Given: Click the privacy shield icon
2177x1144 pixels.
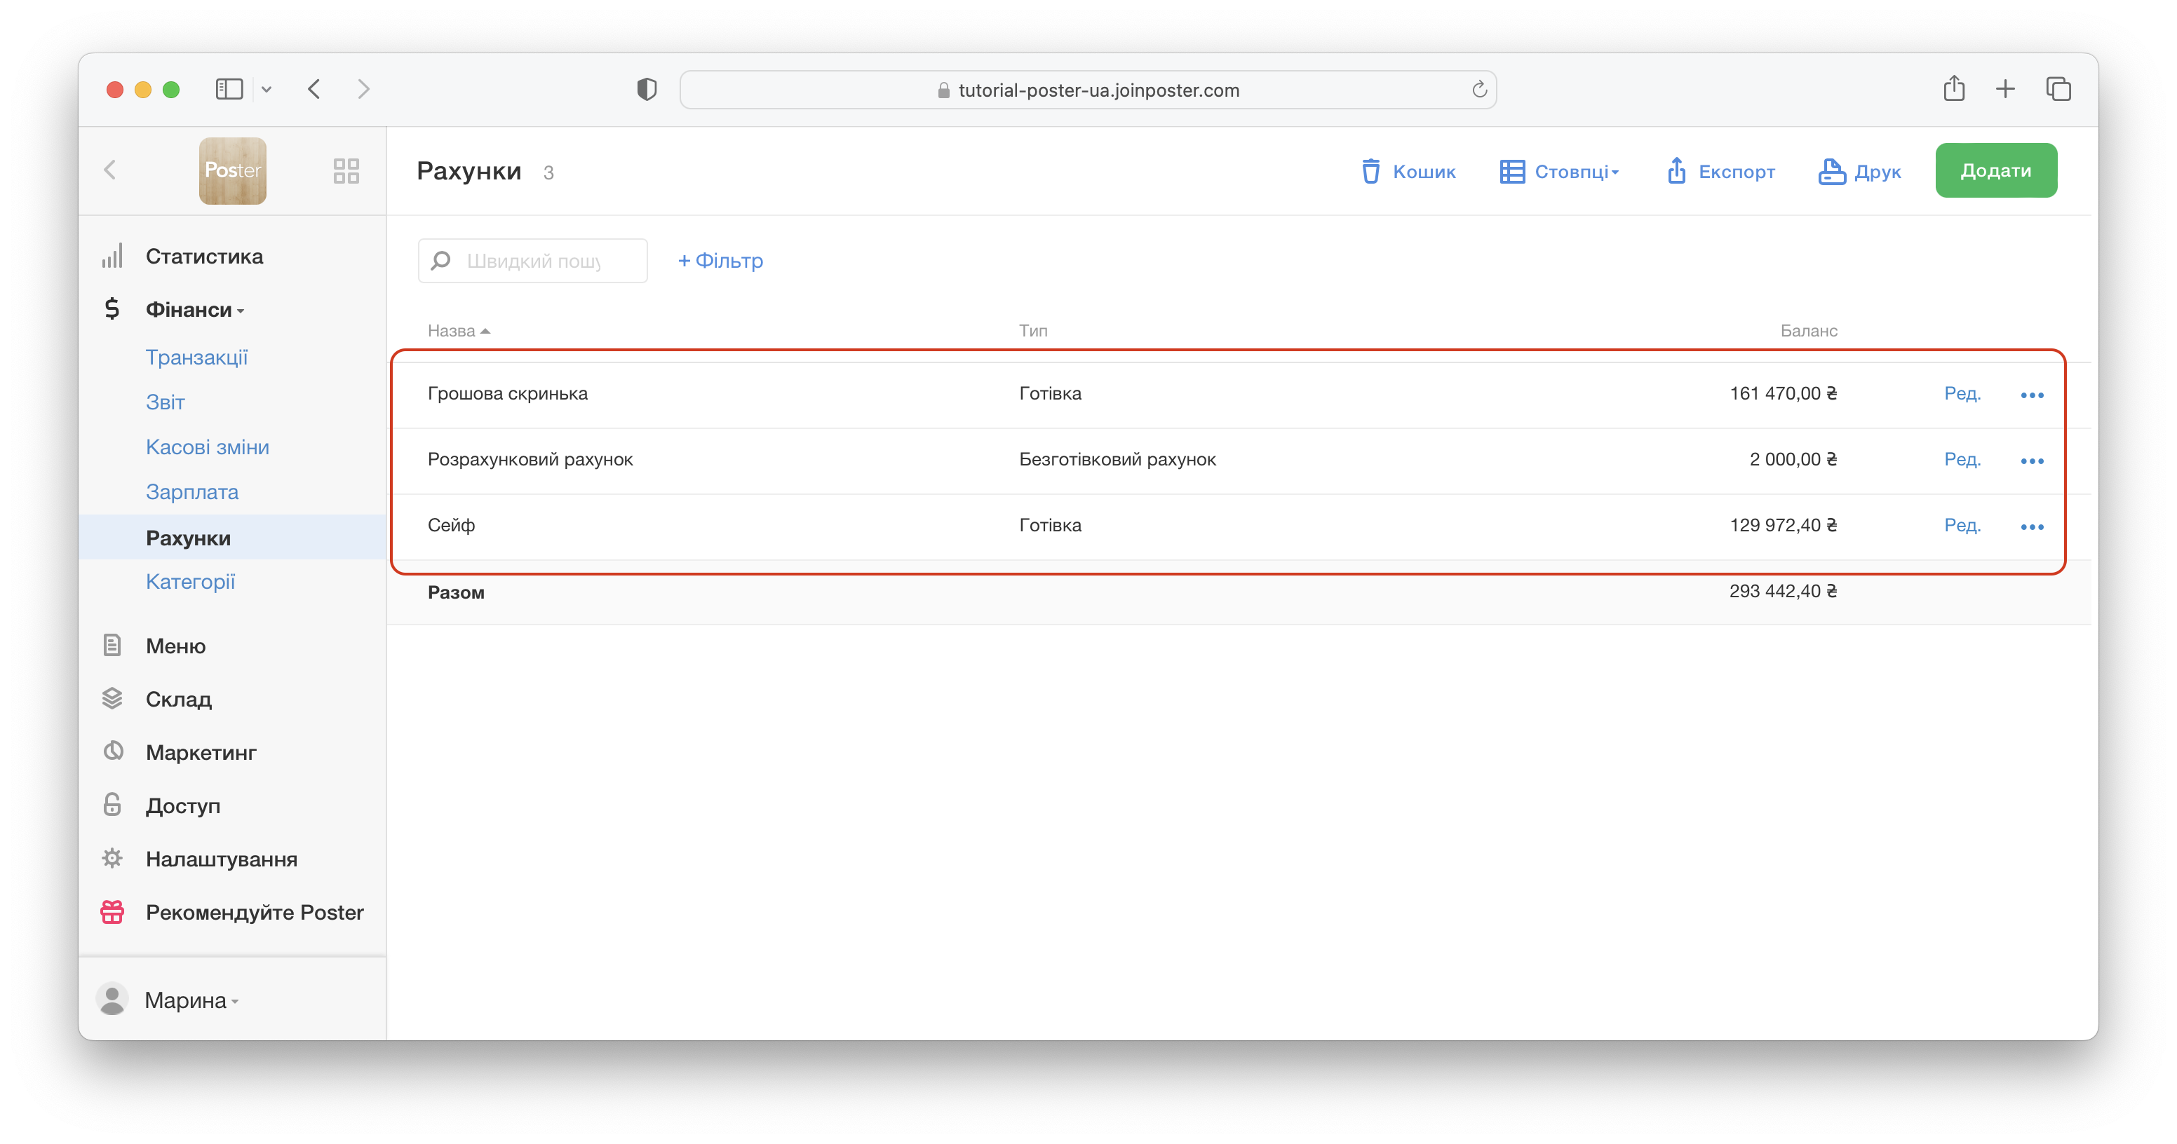Looking at the screenshot, I should pos(647,90).
